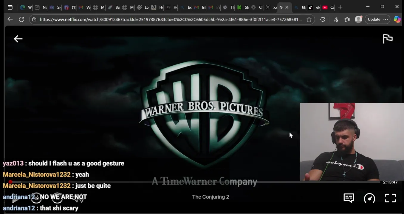
Task: Click the Netflix URL address bar
Action: coord(171,19)
